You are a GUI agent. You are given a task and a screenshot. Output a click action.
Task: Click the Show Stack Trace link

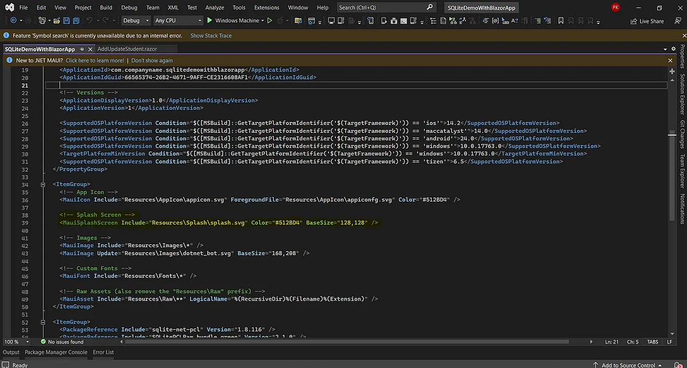[x=211, y=35]
